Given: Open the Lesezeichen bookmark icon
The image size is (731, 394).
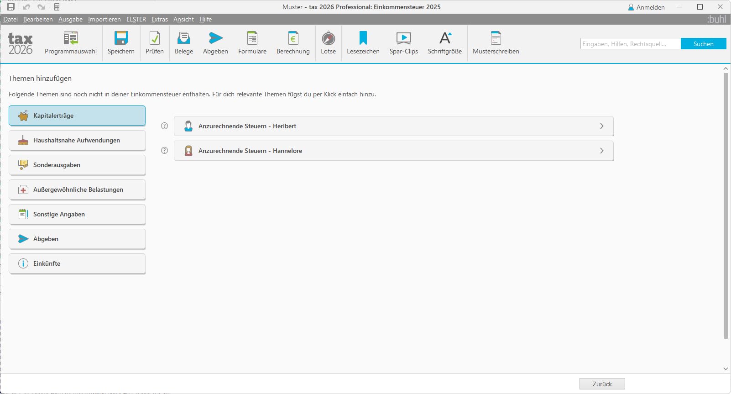Looking at the screenshot, I should (x=363, y=38).
